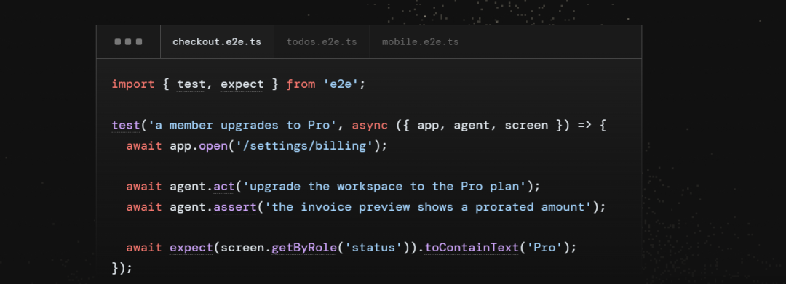Switch to the checkout.e2e.ts tab

[217, 42]
